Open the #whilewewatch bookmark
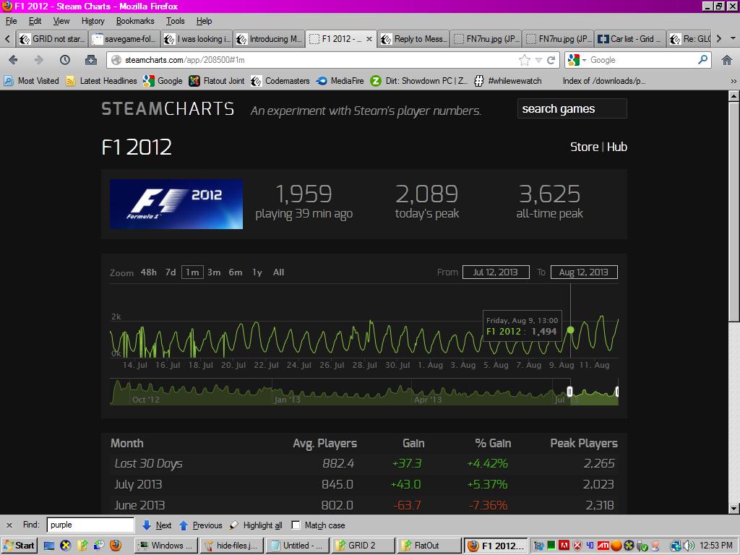Viewport: 740px width, 555px height. point(508,81)
